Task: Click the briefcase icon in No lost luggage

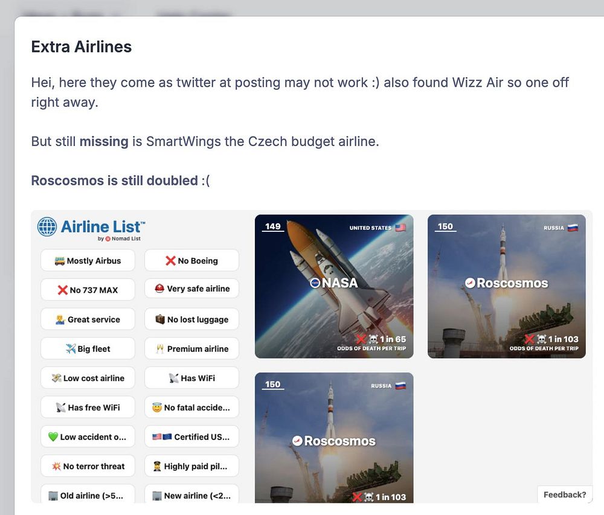Action: (x=160, y=319)
